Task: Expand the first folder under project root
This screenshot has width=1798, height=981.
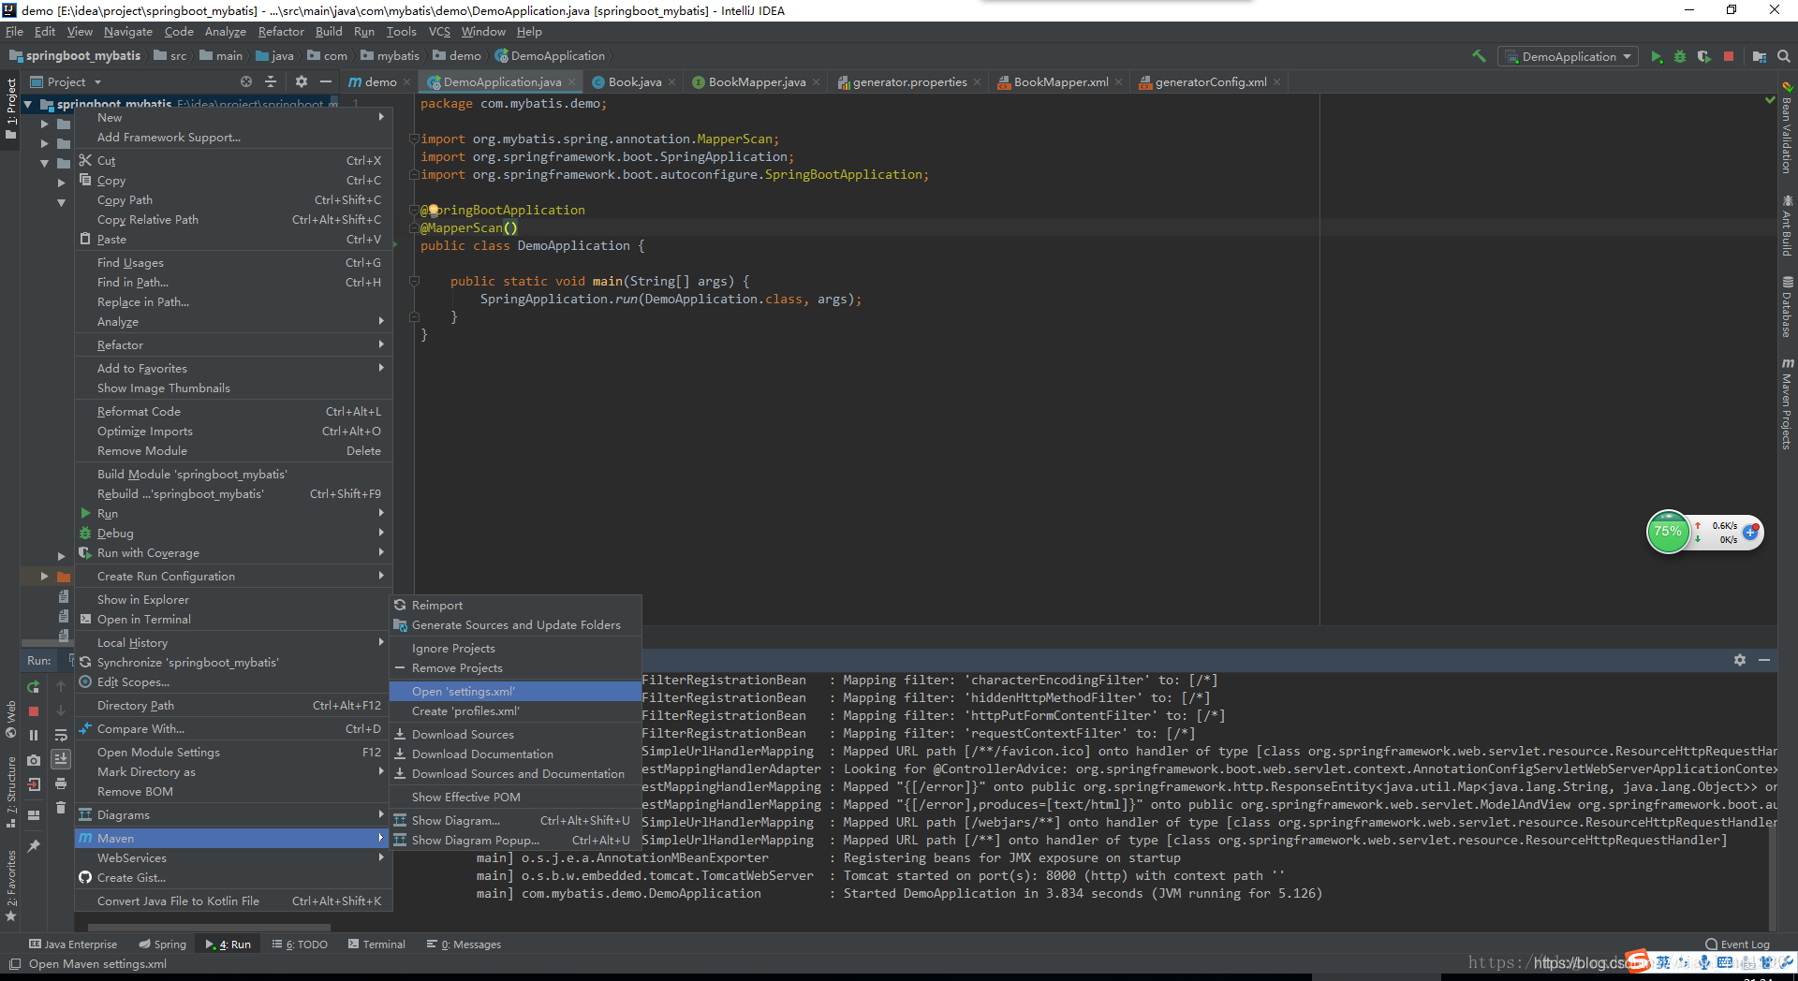Action: 44,124
